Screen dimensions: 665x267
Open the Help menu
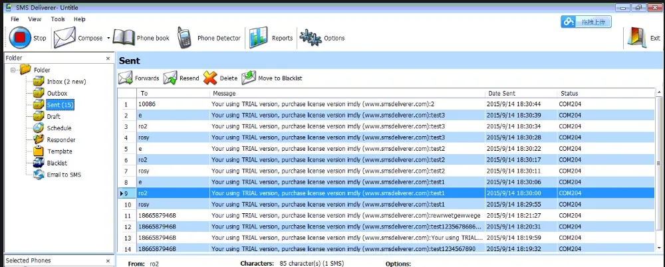click(x=79, y=19)
